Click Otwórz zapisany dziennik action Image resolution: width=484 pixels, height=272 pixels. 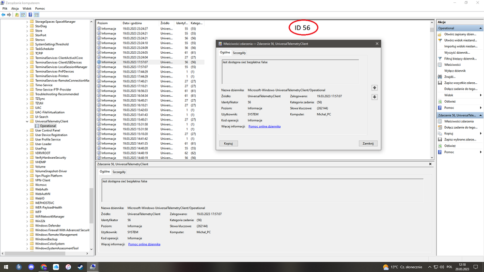click(460, 34)
